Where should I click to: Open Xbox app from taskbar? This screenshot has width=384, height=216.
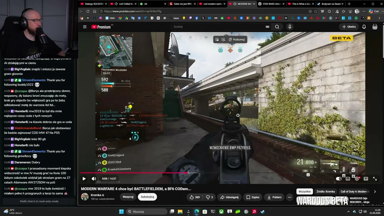221,211
